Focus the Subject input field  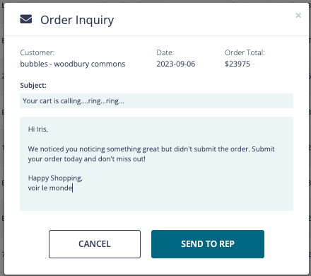(x=156, y=100)
